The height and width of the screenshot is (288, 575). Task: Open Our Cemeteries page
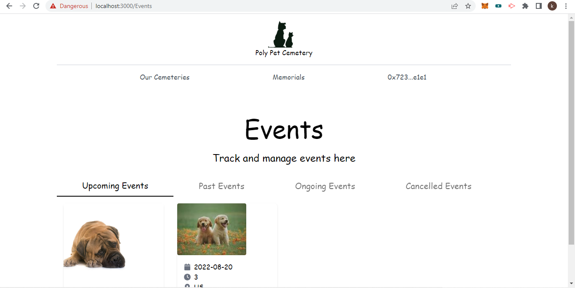165,77
